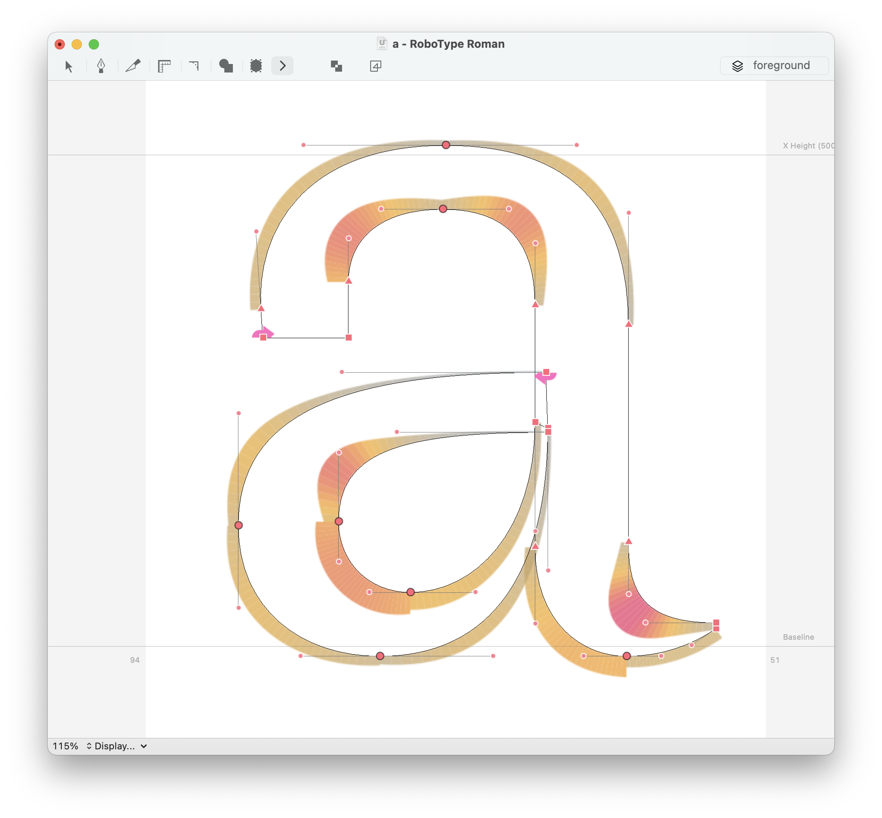Select the Bezier pen tool
Screen dimensions: 882x818
click(101, 66)
